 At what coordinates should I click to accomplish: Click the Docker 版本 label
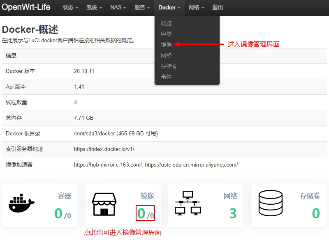[x=20, y=71]
